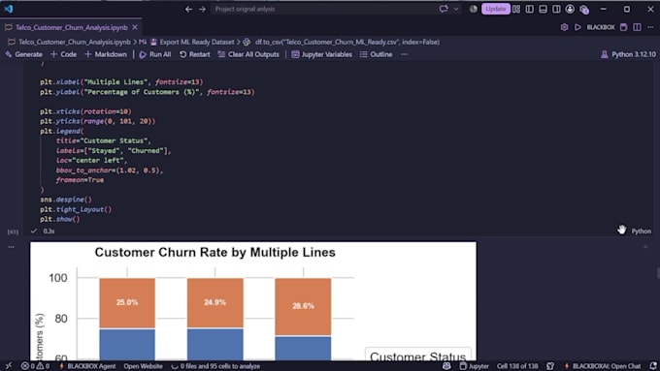Toggle the bottom panel
This screenshot has height=371, width=660.
(543, 9)
